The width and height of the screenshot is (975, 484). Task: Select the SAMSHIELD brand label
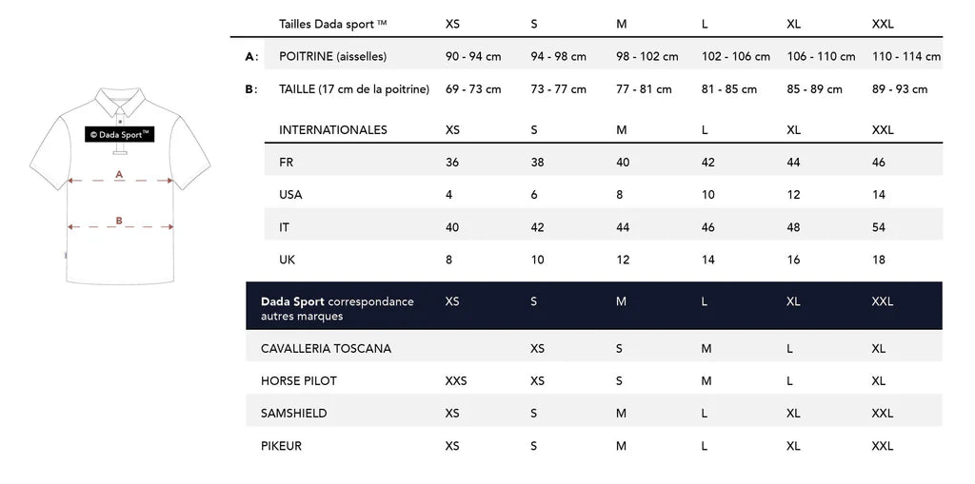click(293, 414)
